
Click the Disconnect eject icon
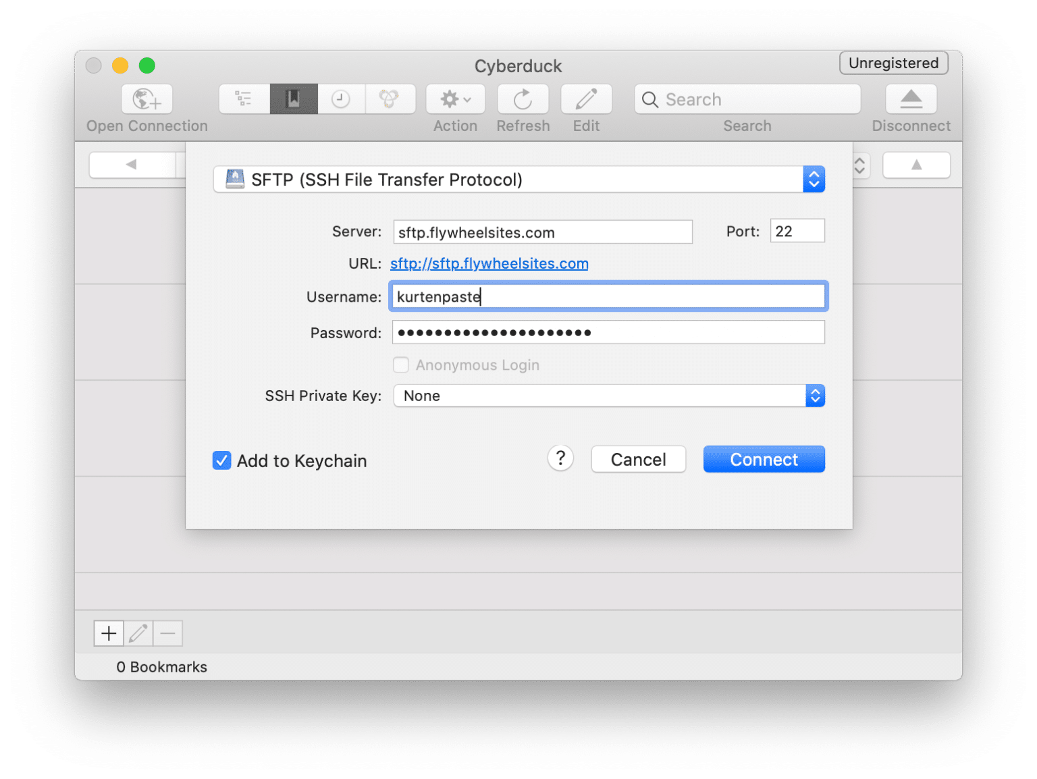(911, 99)
